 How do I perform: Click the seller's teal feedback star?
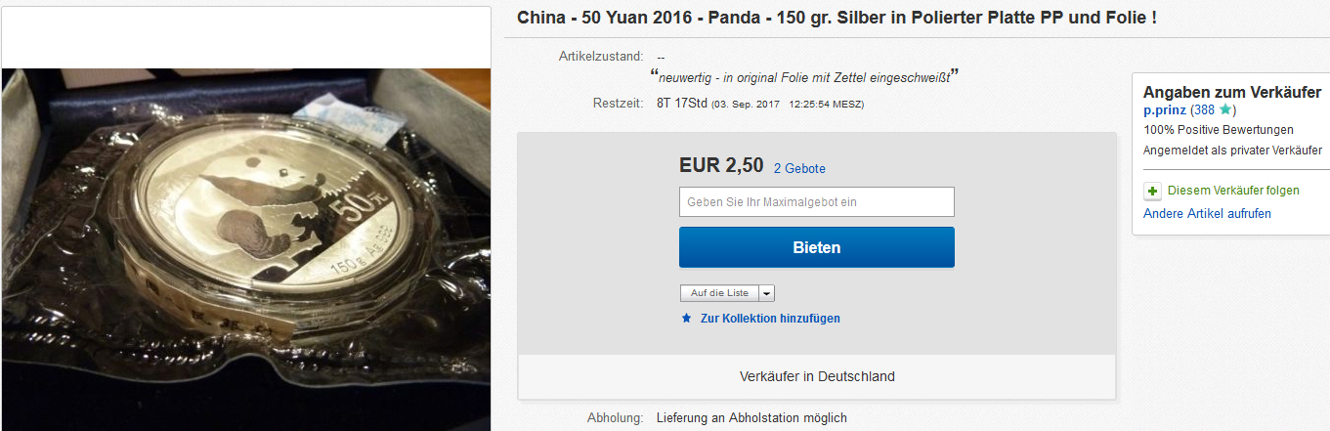click(x=1225, y=110)
